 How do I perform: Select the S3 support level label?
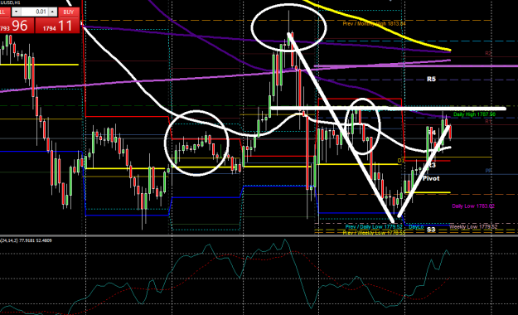[431, 230]
